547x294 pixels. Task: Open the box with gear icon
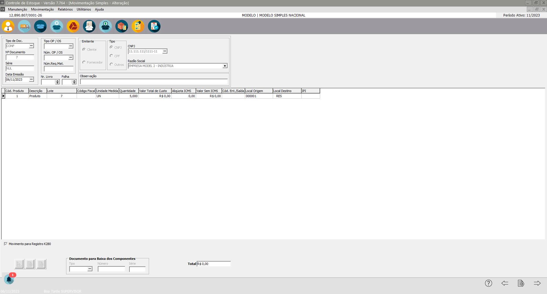coord(57,26)
